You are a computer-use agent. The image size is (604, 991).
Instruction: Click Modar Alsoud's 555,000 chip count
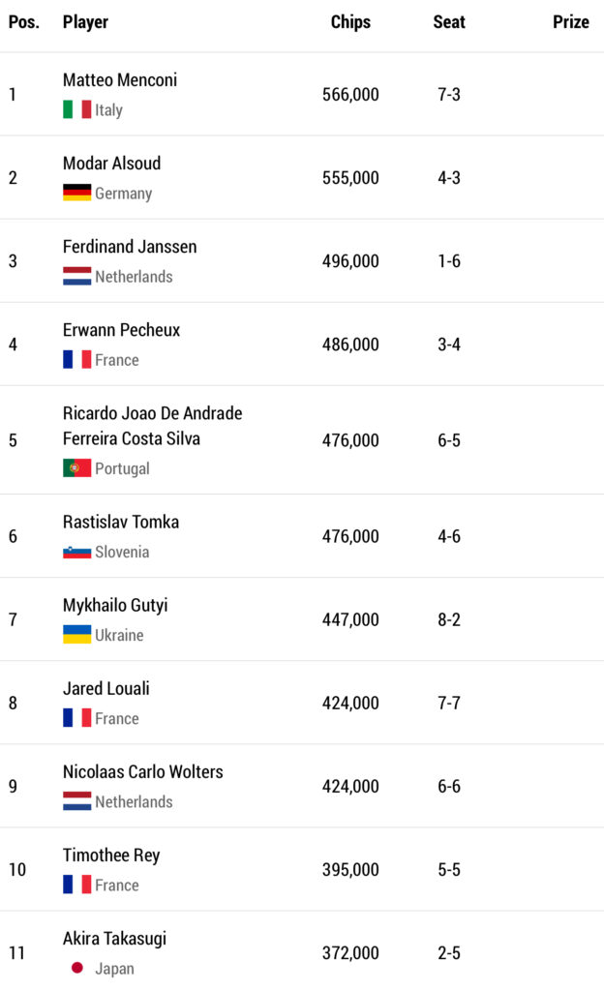tap(350, 178)
